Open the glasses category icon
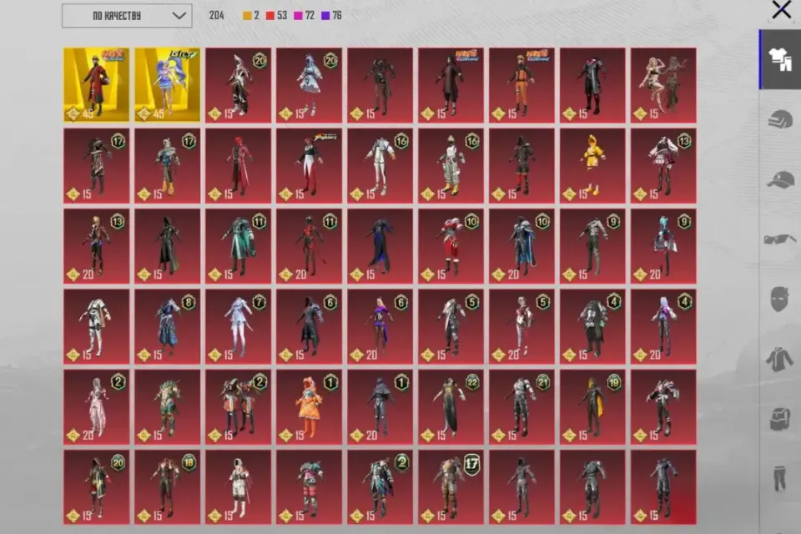The height and width of the screenshot is (534, 801). (x=779, y=239)
